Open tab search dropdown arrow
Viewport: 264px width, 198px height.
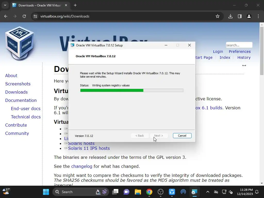tap(5, 5)
